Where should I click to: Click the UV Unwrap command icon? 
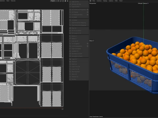pyautogui.click(x=70, y=12)
